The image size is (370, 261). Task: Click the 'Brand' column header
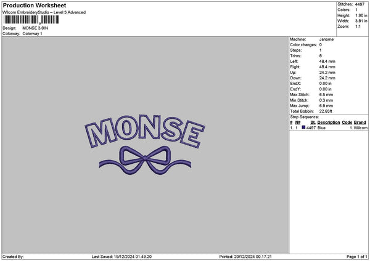click(360, 122)
